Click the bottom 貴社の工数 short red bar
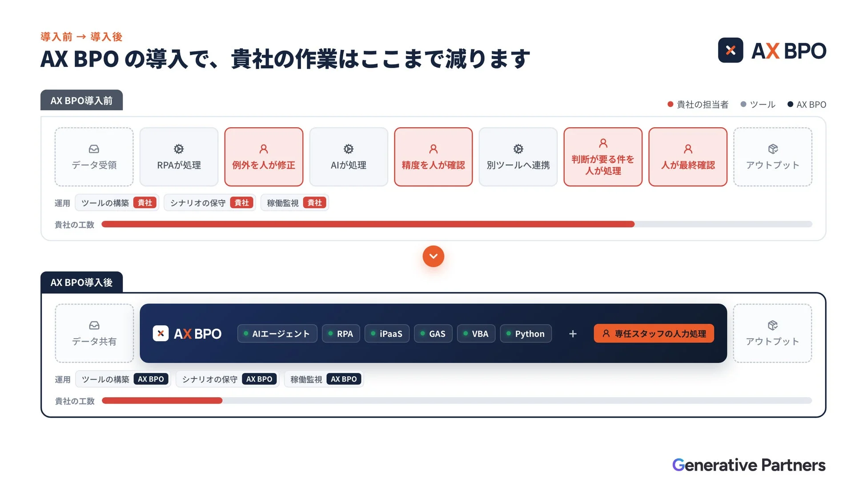Viewport: 867px width, 488px height. click(x=162, y=400)
